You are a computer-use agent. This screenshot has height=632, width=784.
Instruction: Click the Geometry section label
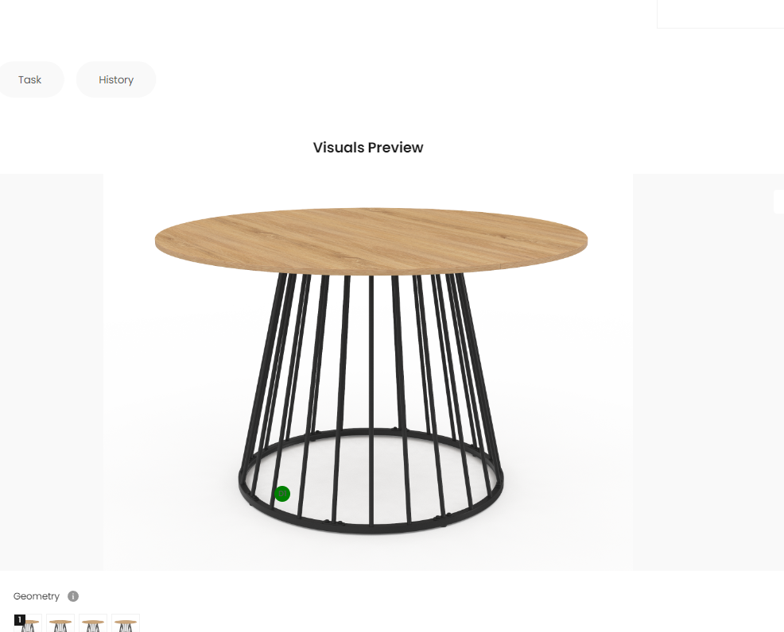36,596
